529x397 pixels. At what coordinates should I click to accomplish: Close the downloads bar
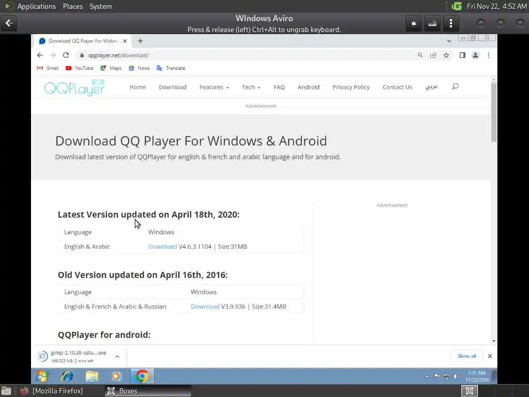[490, 356]
